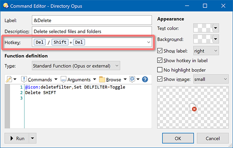Uncheck the Show label checkbox
The width and height of the screenshot is (233, 148).
pyautogui.click(x=160, y=51)
